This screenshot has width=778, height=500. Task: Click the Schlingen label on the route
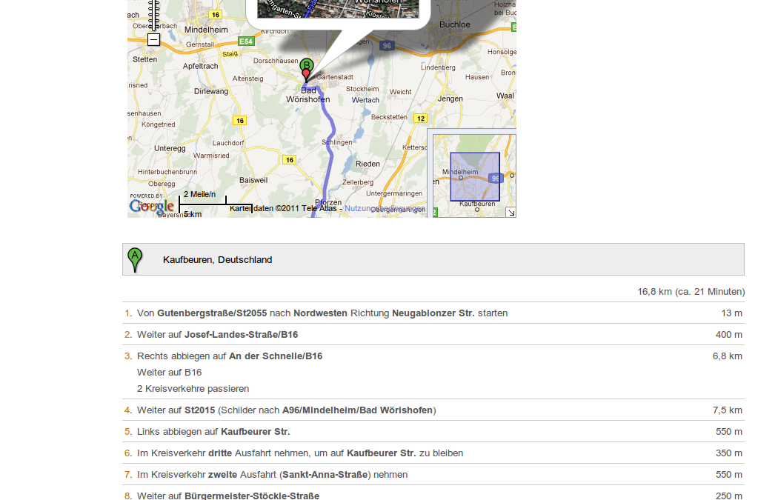point(337,142)
